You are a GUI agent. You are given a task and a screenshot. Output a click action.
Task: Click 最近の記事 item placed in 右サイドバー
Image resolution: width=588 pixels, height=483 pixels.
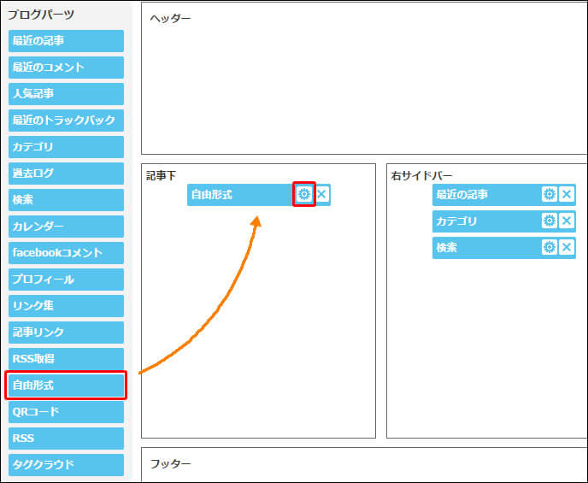503,195
